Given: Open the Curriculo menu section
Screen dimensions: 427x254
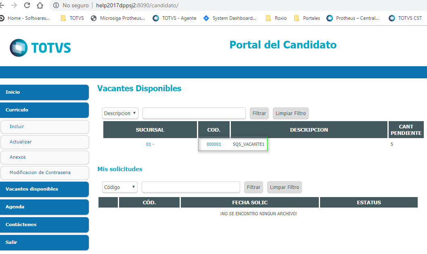Looking at the screenshot, I should pos(44,110).
